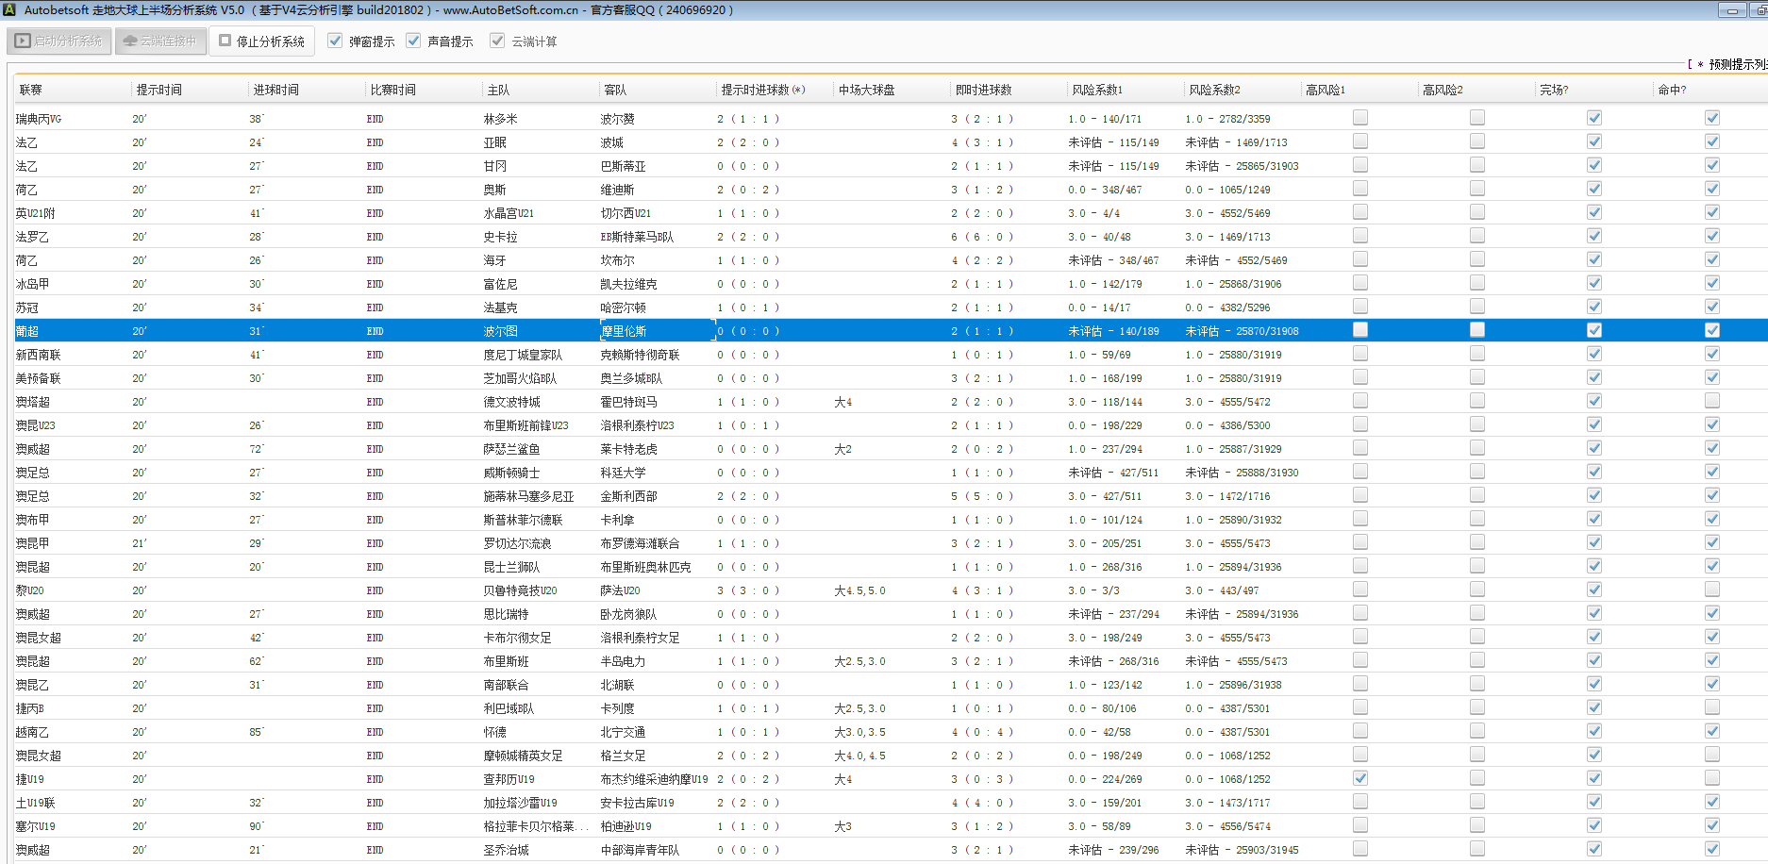Minimize the Autobetsoft window
The height and width of the screenshot is (864, 1768).
pyautogui.click(x=1731, y=10)
